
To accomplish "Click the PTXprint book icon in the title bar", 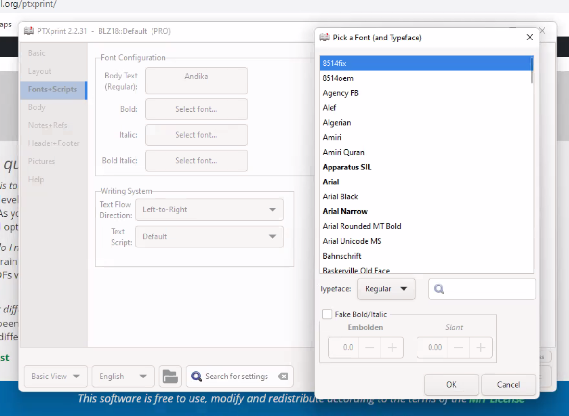I will [28, 31].
